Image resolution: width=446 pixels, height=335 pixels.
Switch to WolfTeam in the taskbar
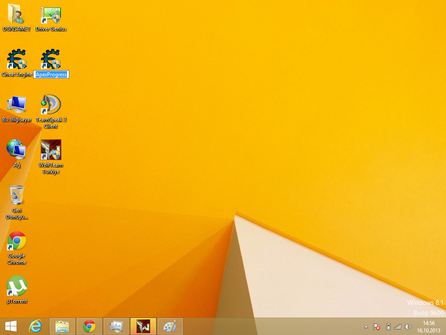(x=143, y=326)
